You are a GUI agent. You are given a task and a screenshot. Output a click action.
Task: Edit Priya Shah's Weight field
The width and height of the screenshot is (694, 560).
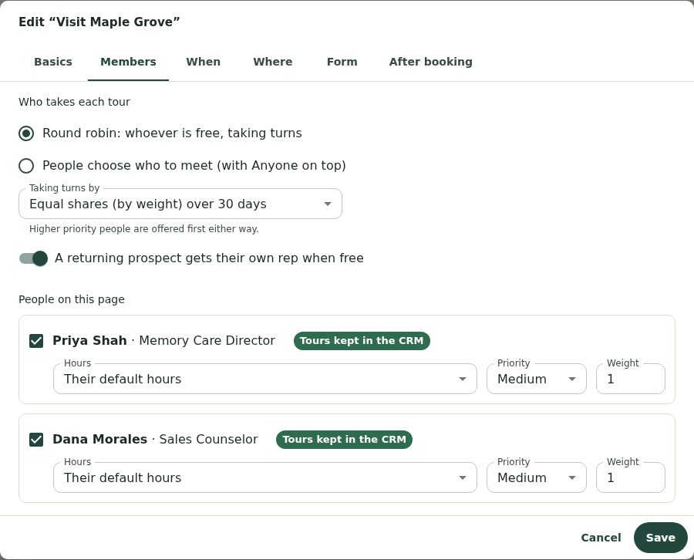tap(630, 379)
